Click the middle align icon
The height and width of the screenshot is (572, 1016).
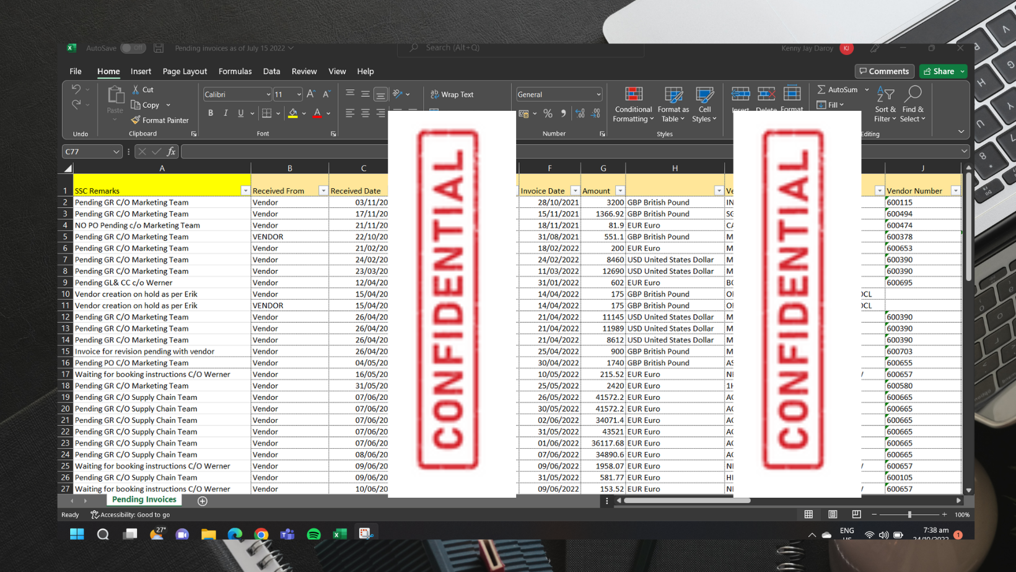pos(366,94)
